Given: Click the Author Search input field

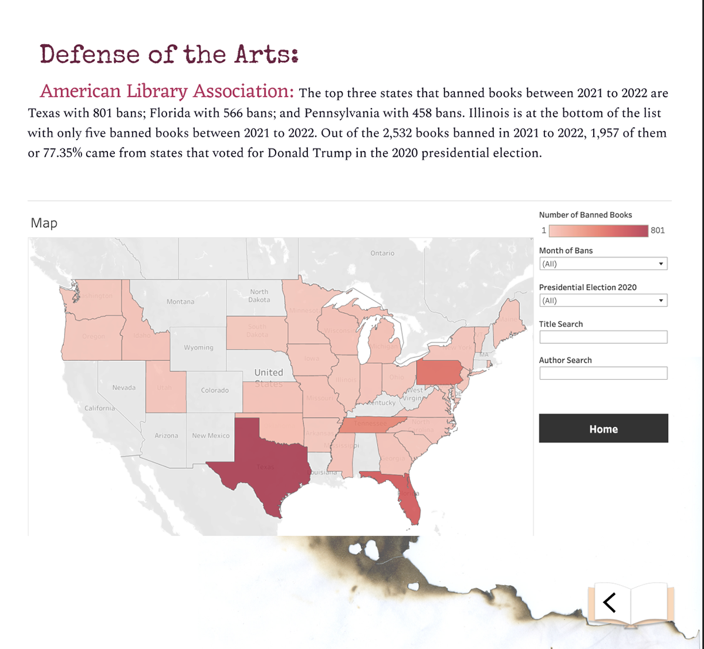Looking at the screenshot, I should pyautogui.click(x=603, y=373).
